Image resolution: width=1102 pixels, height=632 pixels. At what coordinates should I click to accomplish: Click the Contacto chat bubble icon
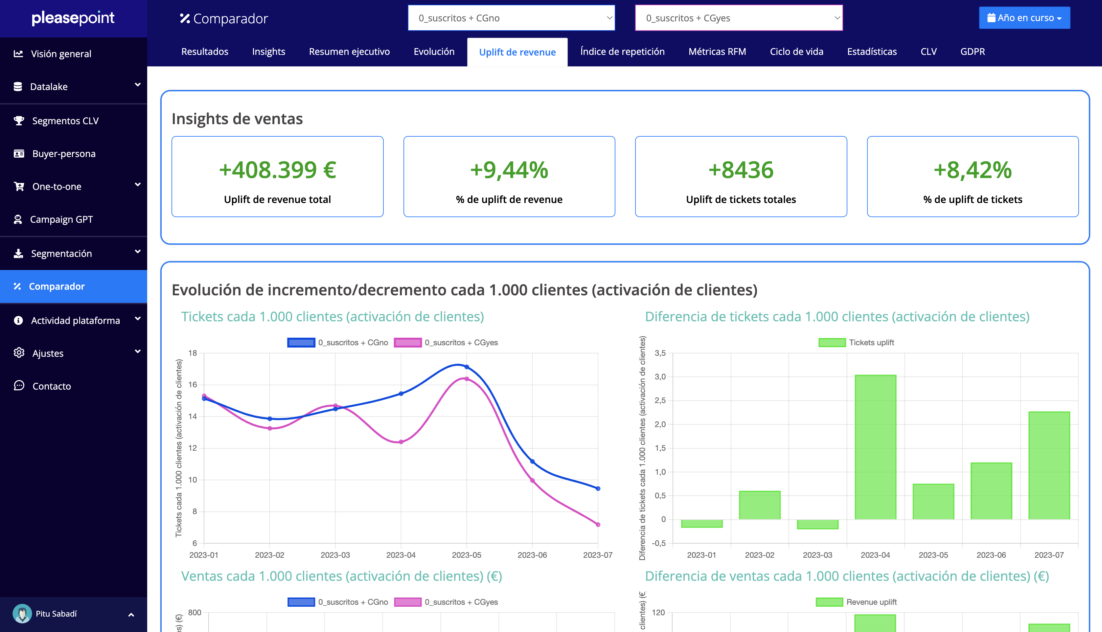point(19,385)
